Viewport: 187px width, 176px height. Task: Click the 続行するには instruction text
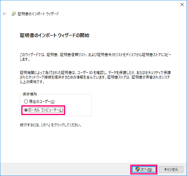[51, 125]
